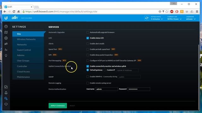
Task: Open the orange extension icon
Action: point(182,12)
